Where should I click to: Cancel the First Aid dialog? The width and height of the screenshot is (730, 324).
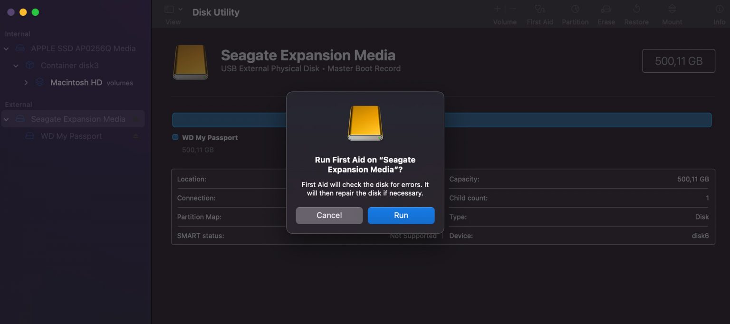pos(329,215)
